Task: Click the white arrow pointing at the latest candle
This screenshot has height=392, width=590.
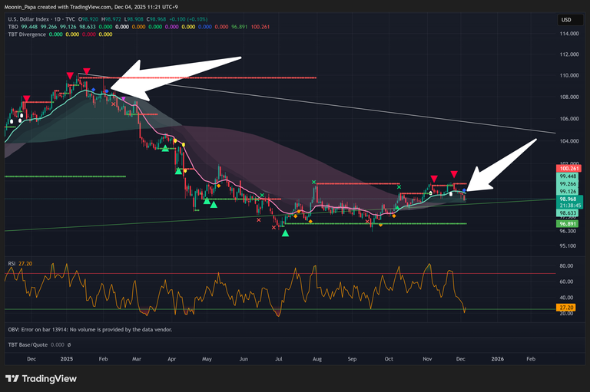Action: tap(503, 167)
